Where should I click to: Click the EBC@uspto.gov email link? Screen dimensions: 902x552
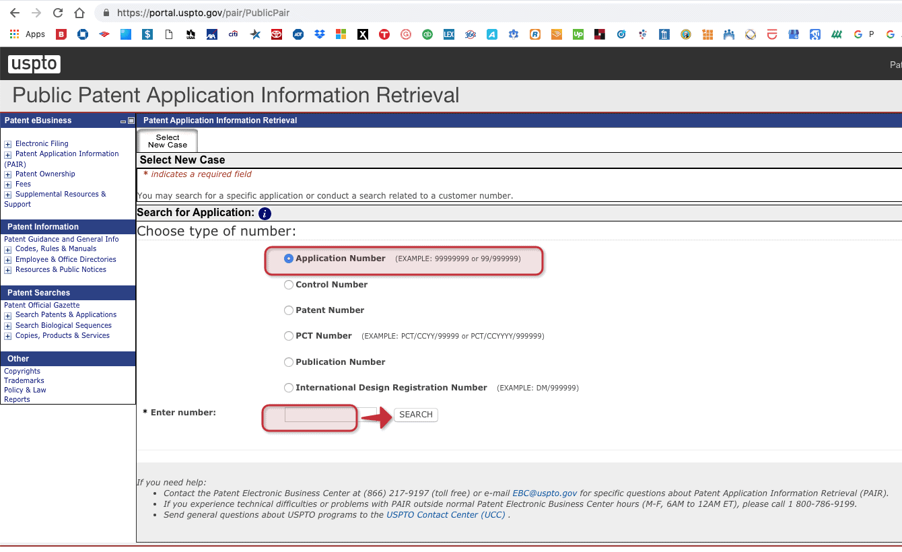[545, 493]
